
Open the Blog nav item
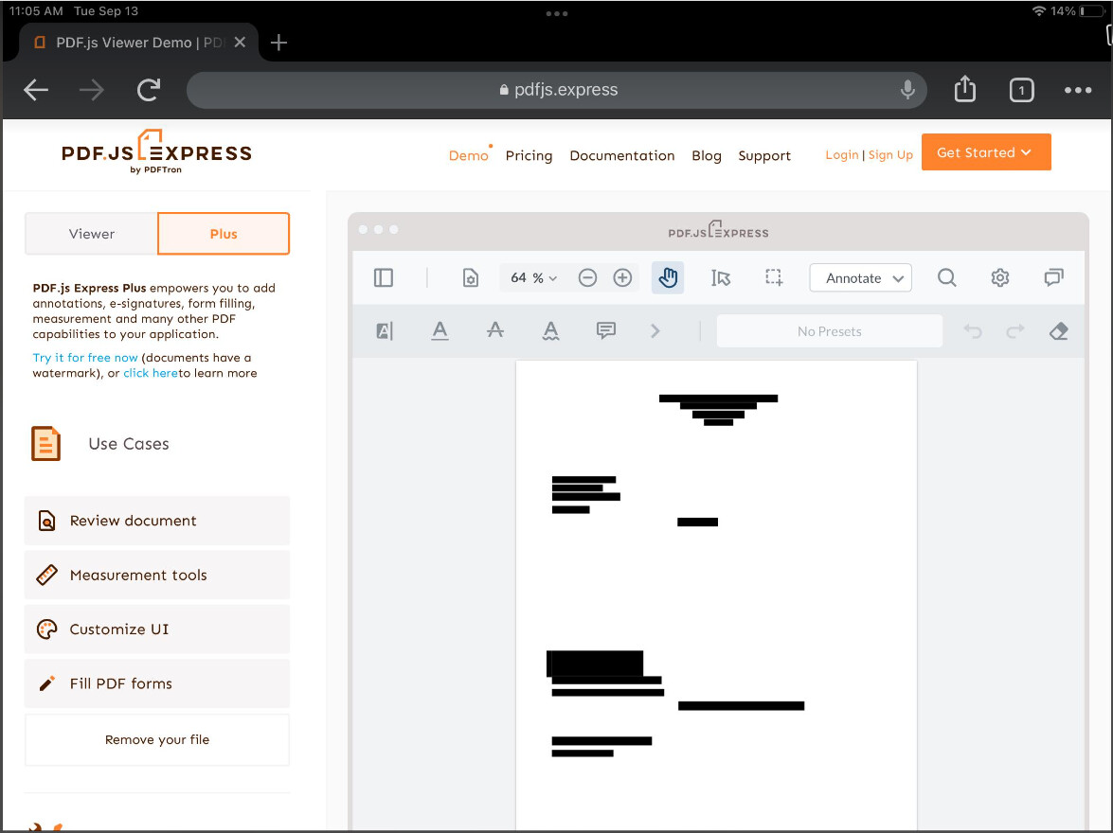(x=707, y=155)
